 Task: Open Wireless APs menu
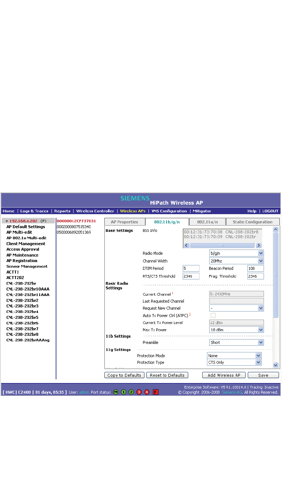[x=132, y=211]
